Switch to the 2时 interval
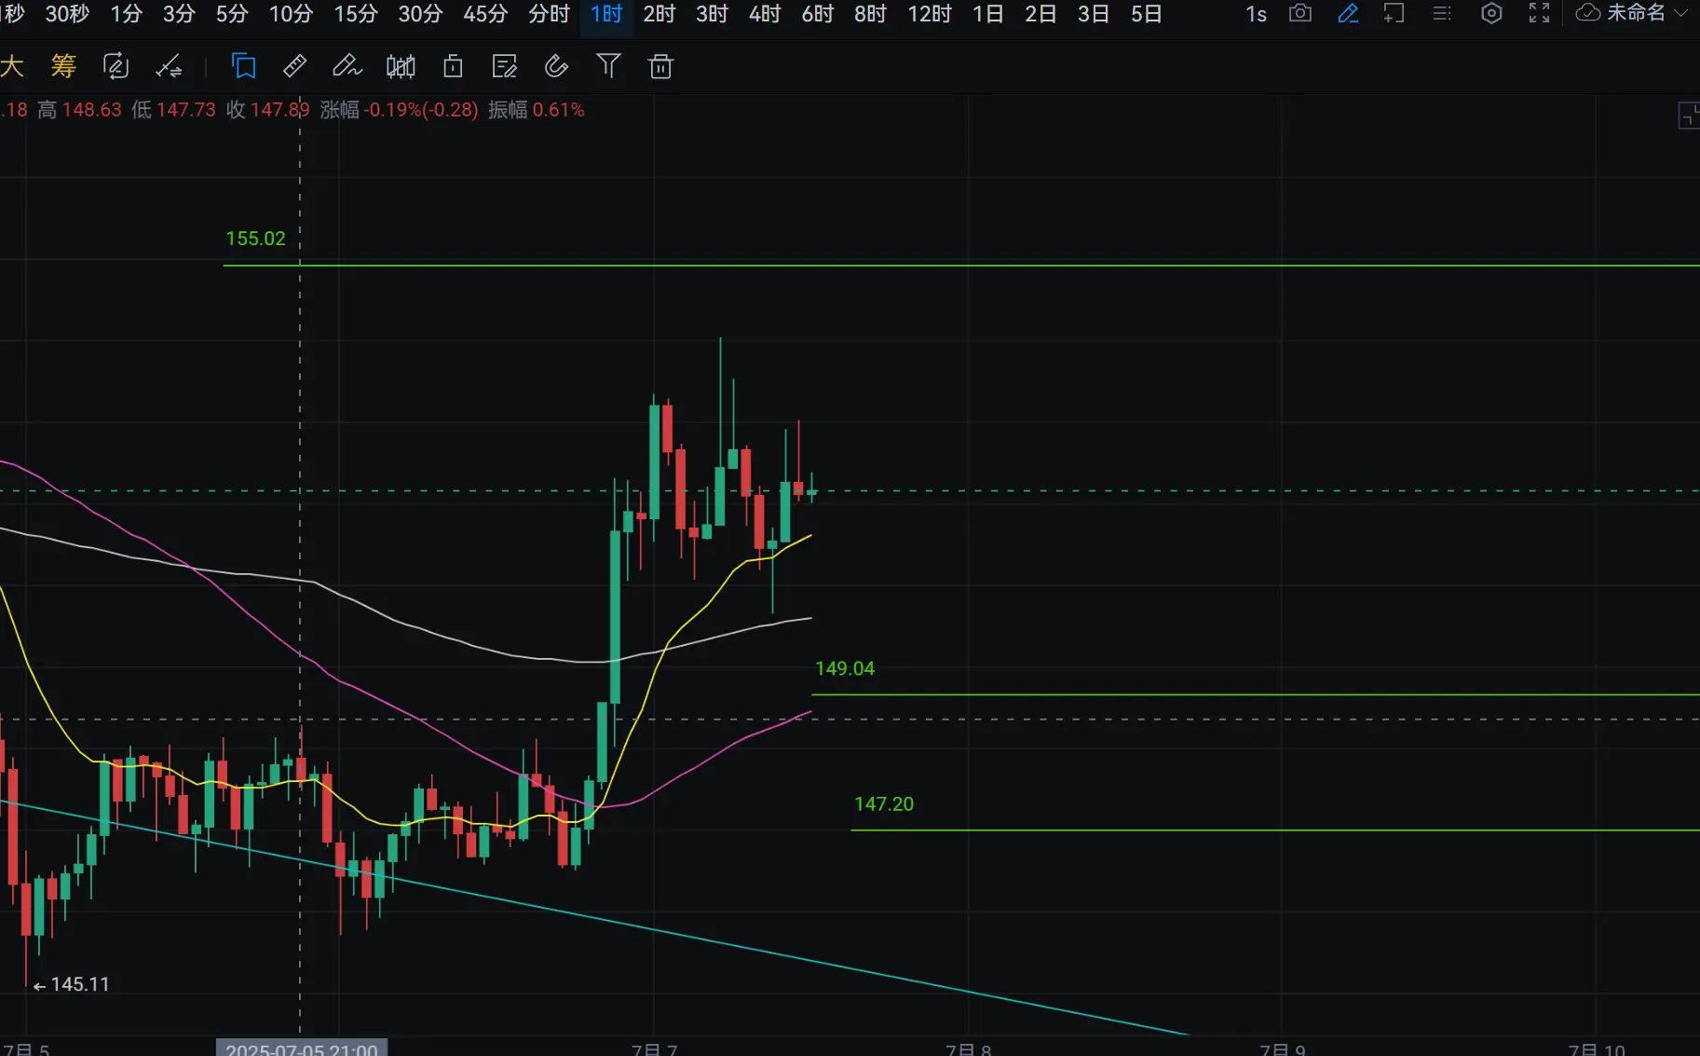 pyautogui.click(x=659, y=14)
